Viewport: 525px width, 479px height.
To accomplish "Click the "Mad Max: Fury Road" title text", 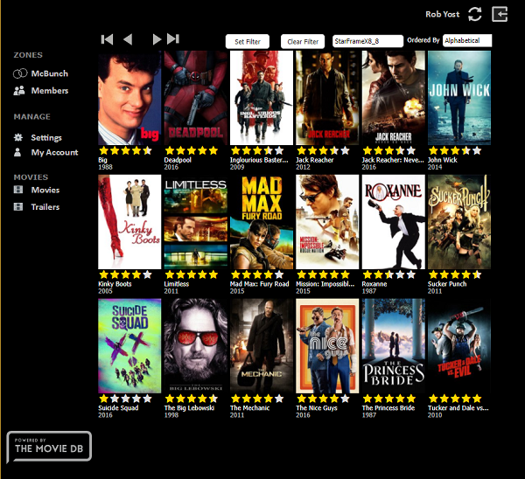I will (260, 284).
